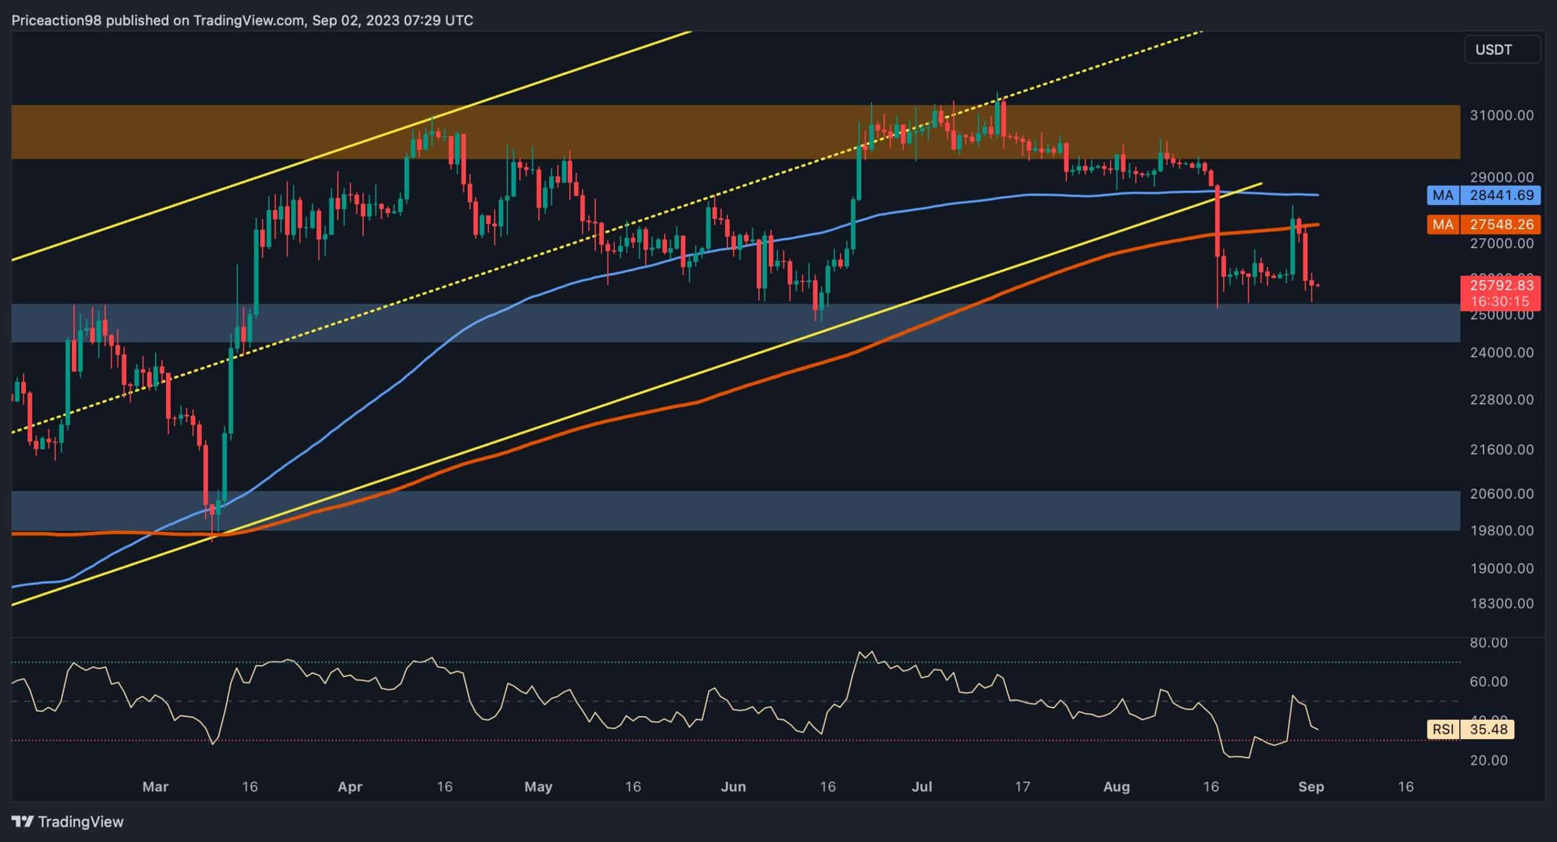Click the Apr label on time axis
This screenshot has height=842, width=1557.
click(350, 787)
